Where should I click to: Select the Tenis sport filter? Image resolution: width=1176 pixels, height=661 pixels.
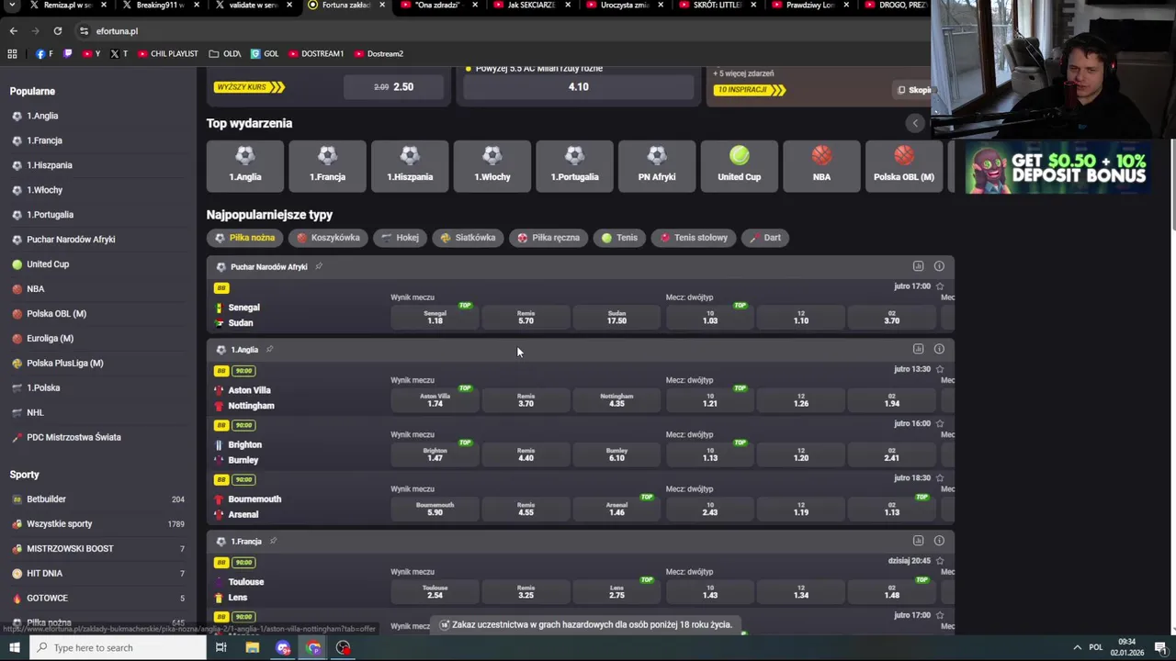(x=619, y=238)
